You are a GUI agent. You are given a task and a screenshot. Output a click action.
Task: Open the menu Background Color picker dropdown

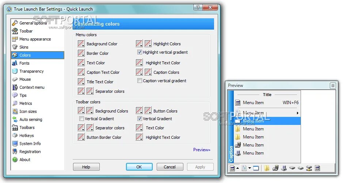pos(81,43)
